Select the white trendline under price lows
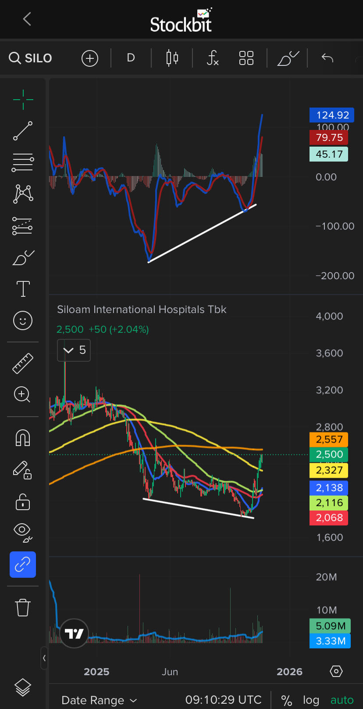This screenshot has height=709, width=363. 199,508
